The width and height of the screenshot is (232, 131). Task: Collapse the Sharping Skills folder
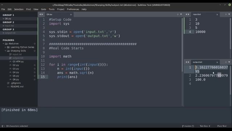(x=5, y=51)
